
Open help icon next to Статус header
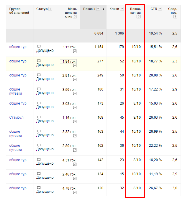[x=51, y=9]
